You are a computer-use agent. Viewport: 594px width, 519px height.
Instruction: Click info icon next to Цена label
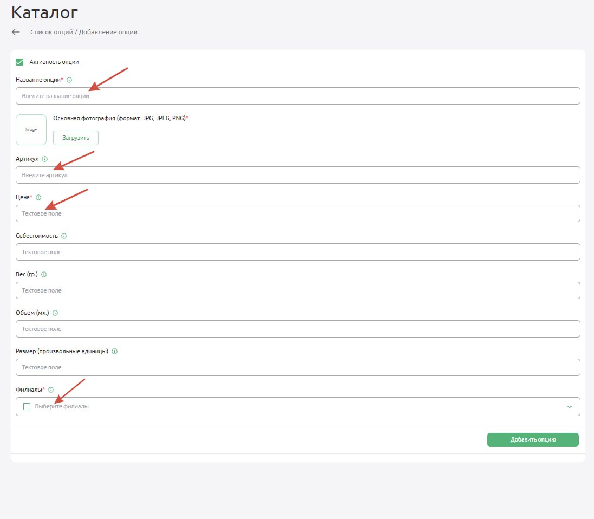[x=38, y=198]
